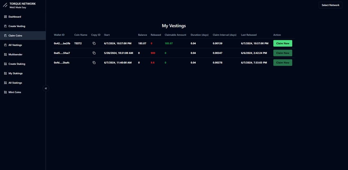The height and width of the screenshot is (170, 348).
Task: Copy ID for wallet 0xd5.....5fee7
Action: 94,53
